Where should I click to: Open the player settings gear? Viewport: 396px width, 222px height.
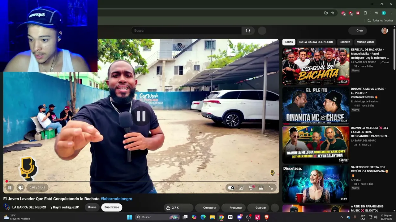click(x=251, y=187)
